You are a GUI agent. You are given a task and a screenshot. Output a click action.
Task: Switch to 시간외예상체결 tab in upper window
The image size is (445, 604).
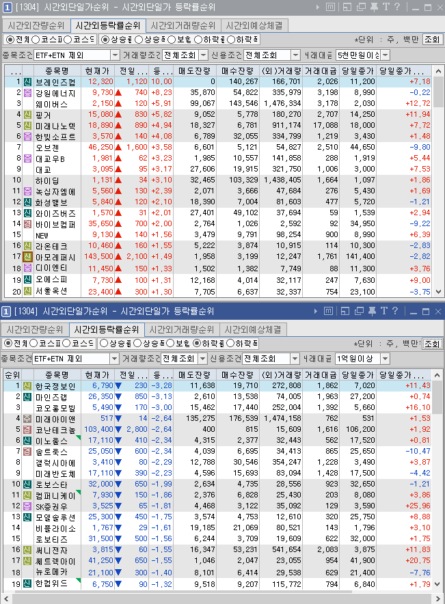click(254, 26)
